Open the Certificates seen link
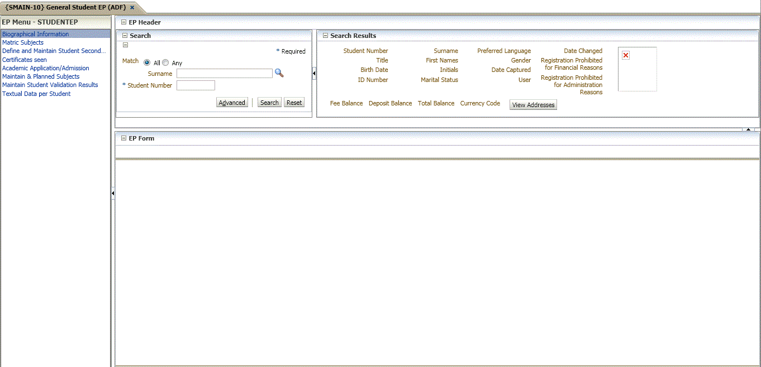The width and height of the screenshot is (761, 367). coord(24,59)
